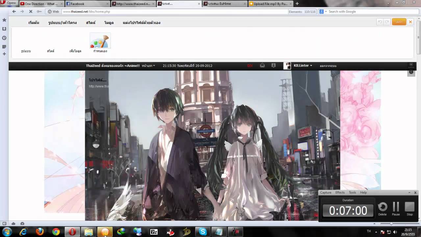The width and height of the screenshot is (421, 237).
Task: Open the เริ่มต้น tab in the DIY editor
Action: click(x=34, y=23)
